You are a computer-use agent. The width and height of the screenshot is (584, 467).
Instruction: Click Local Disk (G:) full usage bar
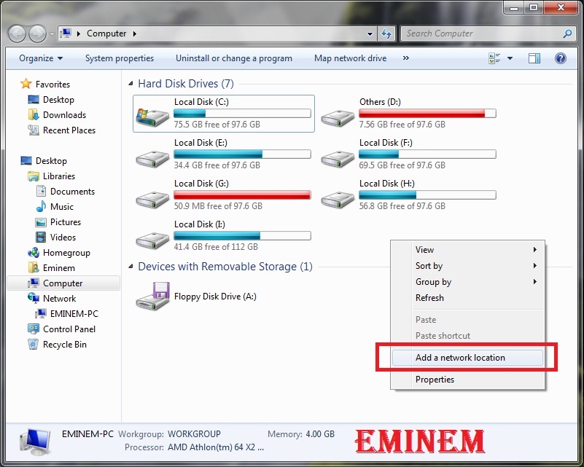(242, 195)
